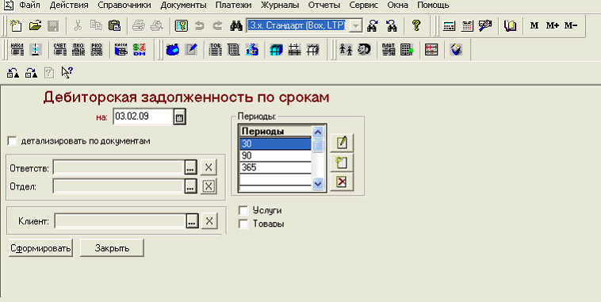Open selection dialog for Ответств field
This screenshot has height=302, width=601.
tap(191, 167)
